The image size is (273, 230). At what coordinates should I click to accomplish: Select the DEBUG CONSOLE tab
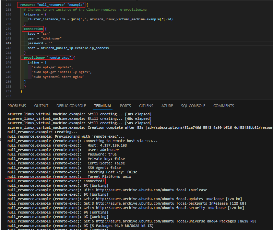(71, 106)
